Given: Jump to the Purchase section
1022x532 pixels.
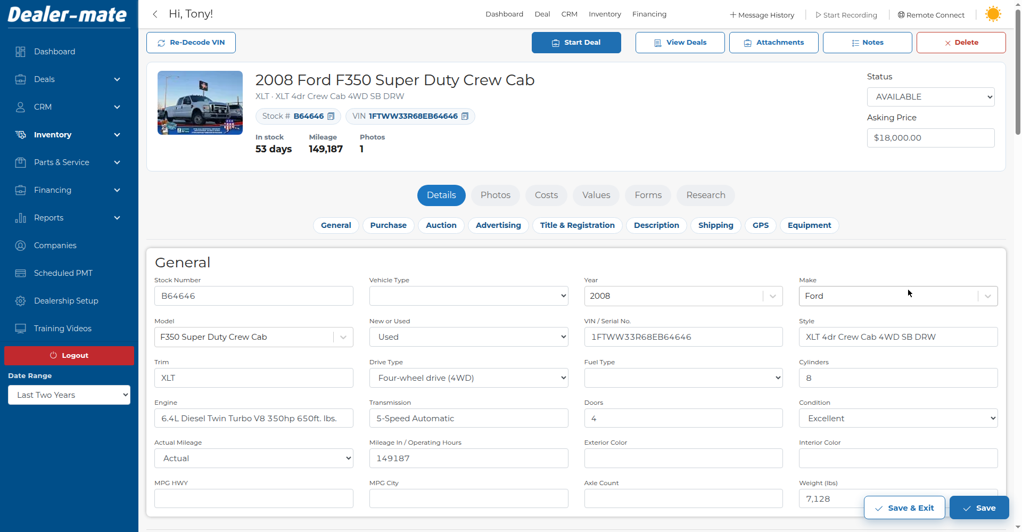Looking at the screenshot, I should [388, 225].
